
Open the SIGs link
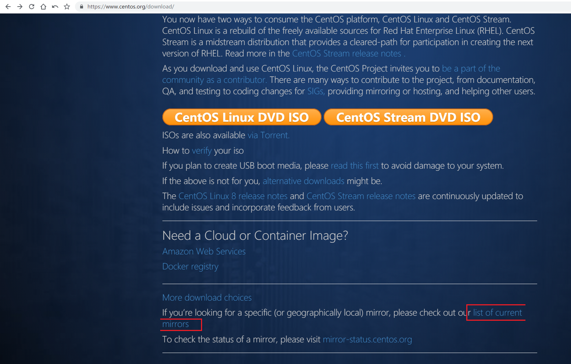[316, 91]
